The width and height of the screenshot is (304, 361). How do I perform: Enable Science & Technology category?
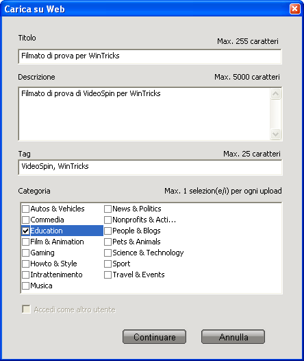(x=107, y=253)
